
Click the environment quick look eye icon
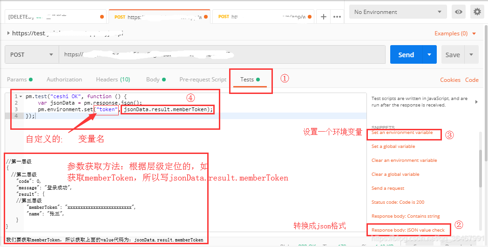click(x=459, y=12)
